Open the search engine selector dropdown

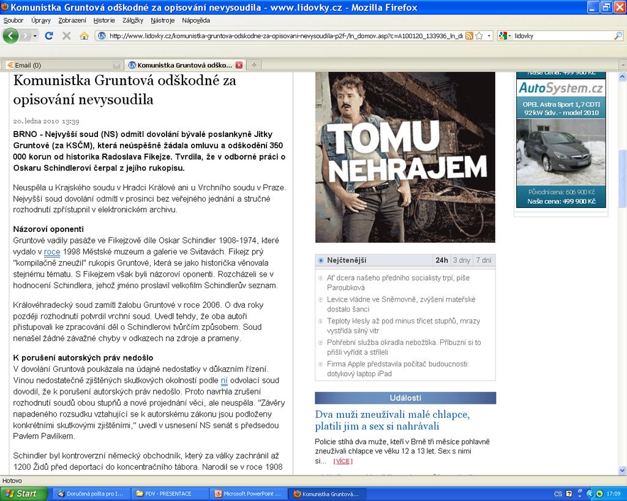(x=505, y=36)
